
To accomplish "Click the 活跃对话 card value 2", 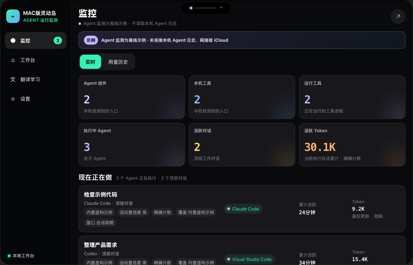I will (x=197, y=147).
